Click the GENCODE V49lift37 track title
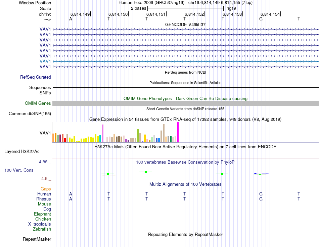Screen dimensions: 319x247 185,24
